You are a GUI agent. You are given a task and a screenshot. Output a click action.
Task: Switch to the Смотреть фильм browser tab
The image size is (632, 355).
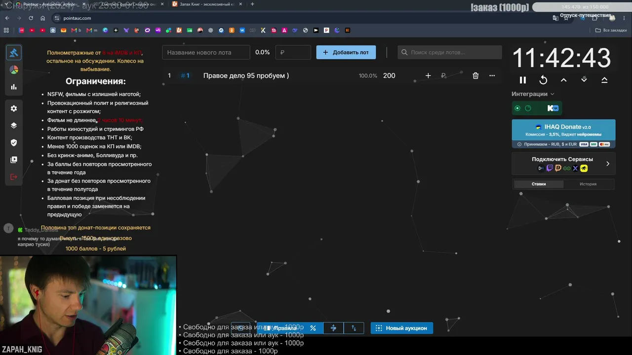tap(129, 4)
